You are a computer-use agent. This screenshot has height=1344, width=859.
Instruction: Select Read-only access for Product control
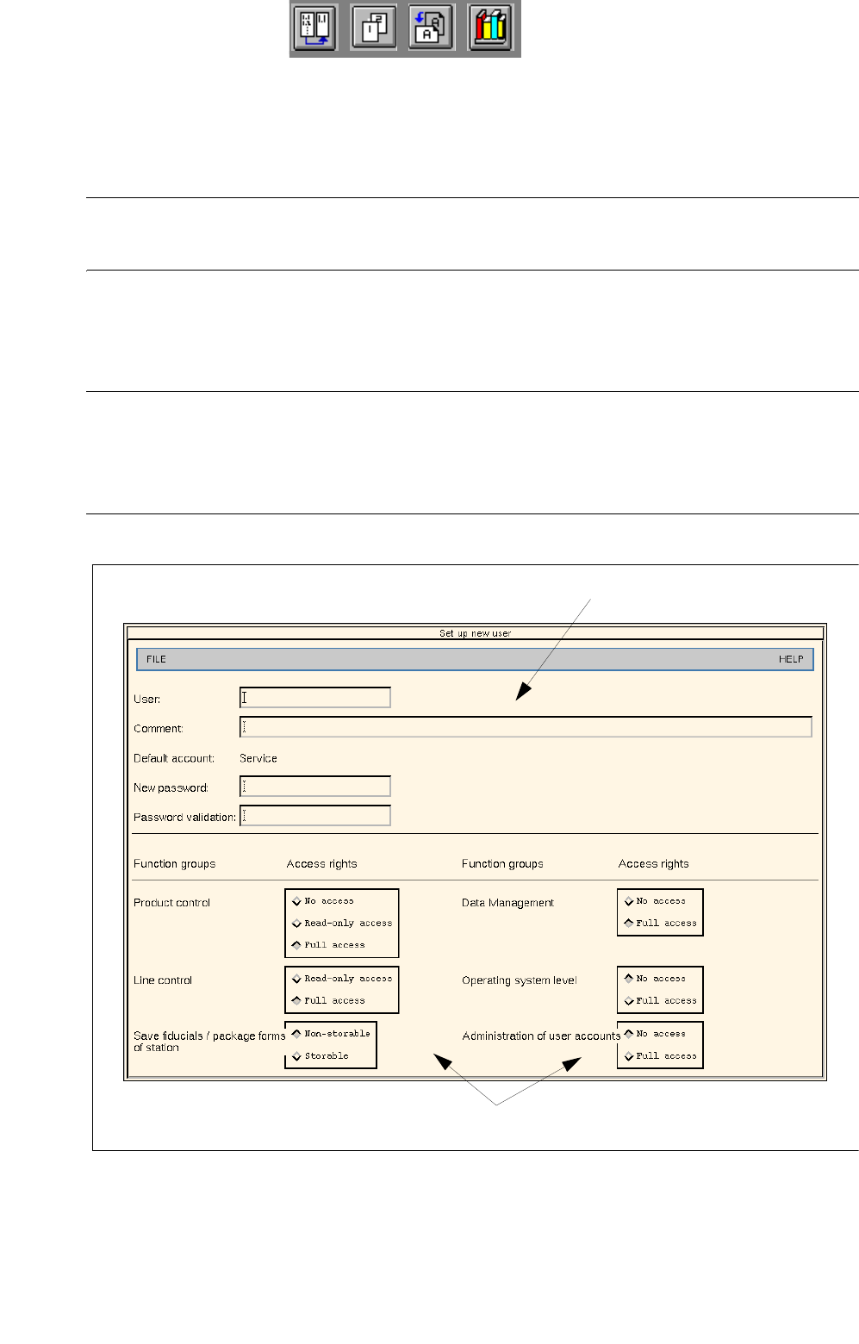coord(342,923)
